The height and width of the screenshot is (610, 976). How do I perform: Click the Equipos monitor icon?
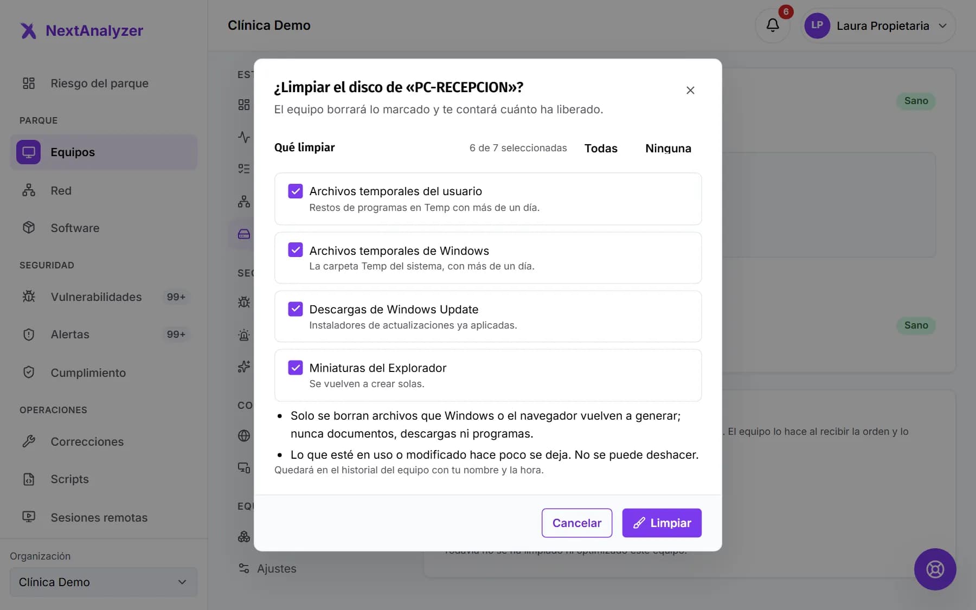coord(29,152)
